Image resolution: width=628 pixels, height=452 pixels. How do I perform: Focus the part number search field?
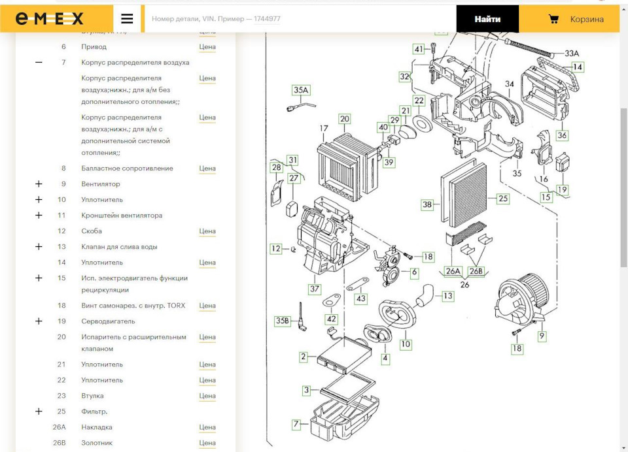tap(300, 19)
